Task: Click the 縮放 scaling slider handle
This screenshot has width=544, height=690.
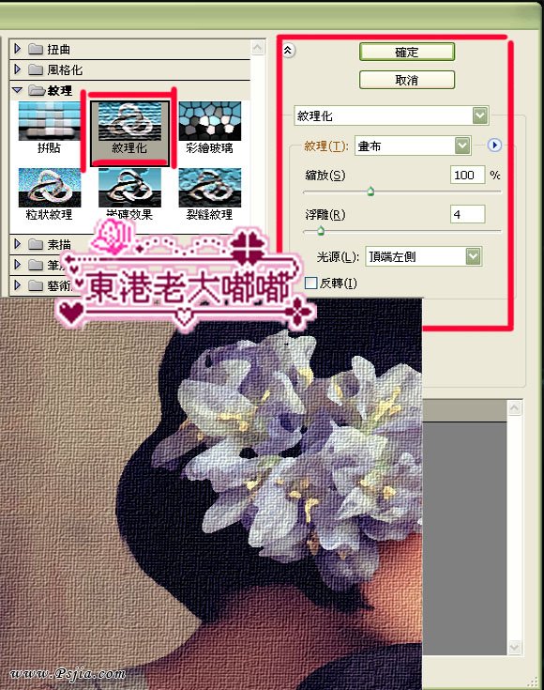Action: (370, 192)
